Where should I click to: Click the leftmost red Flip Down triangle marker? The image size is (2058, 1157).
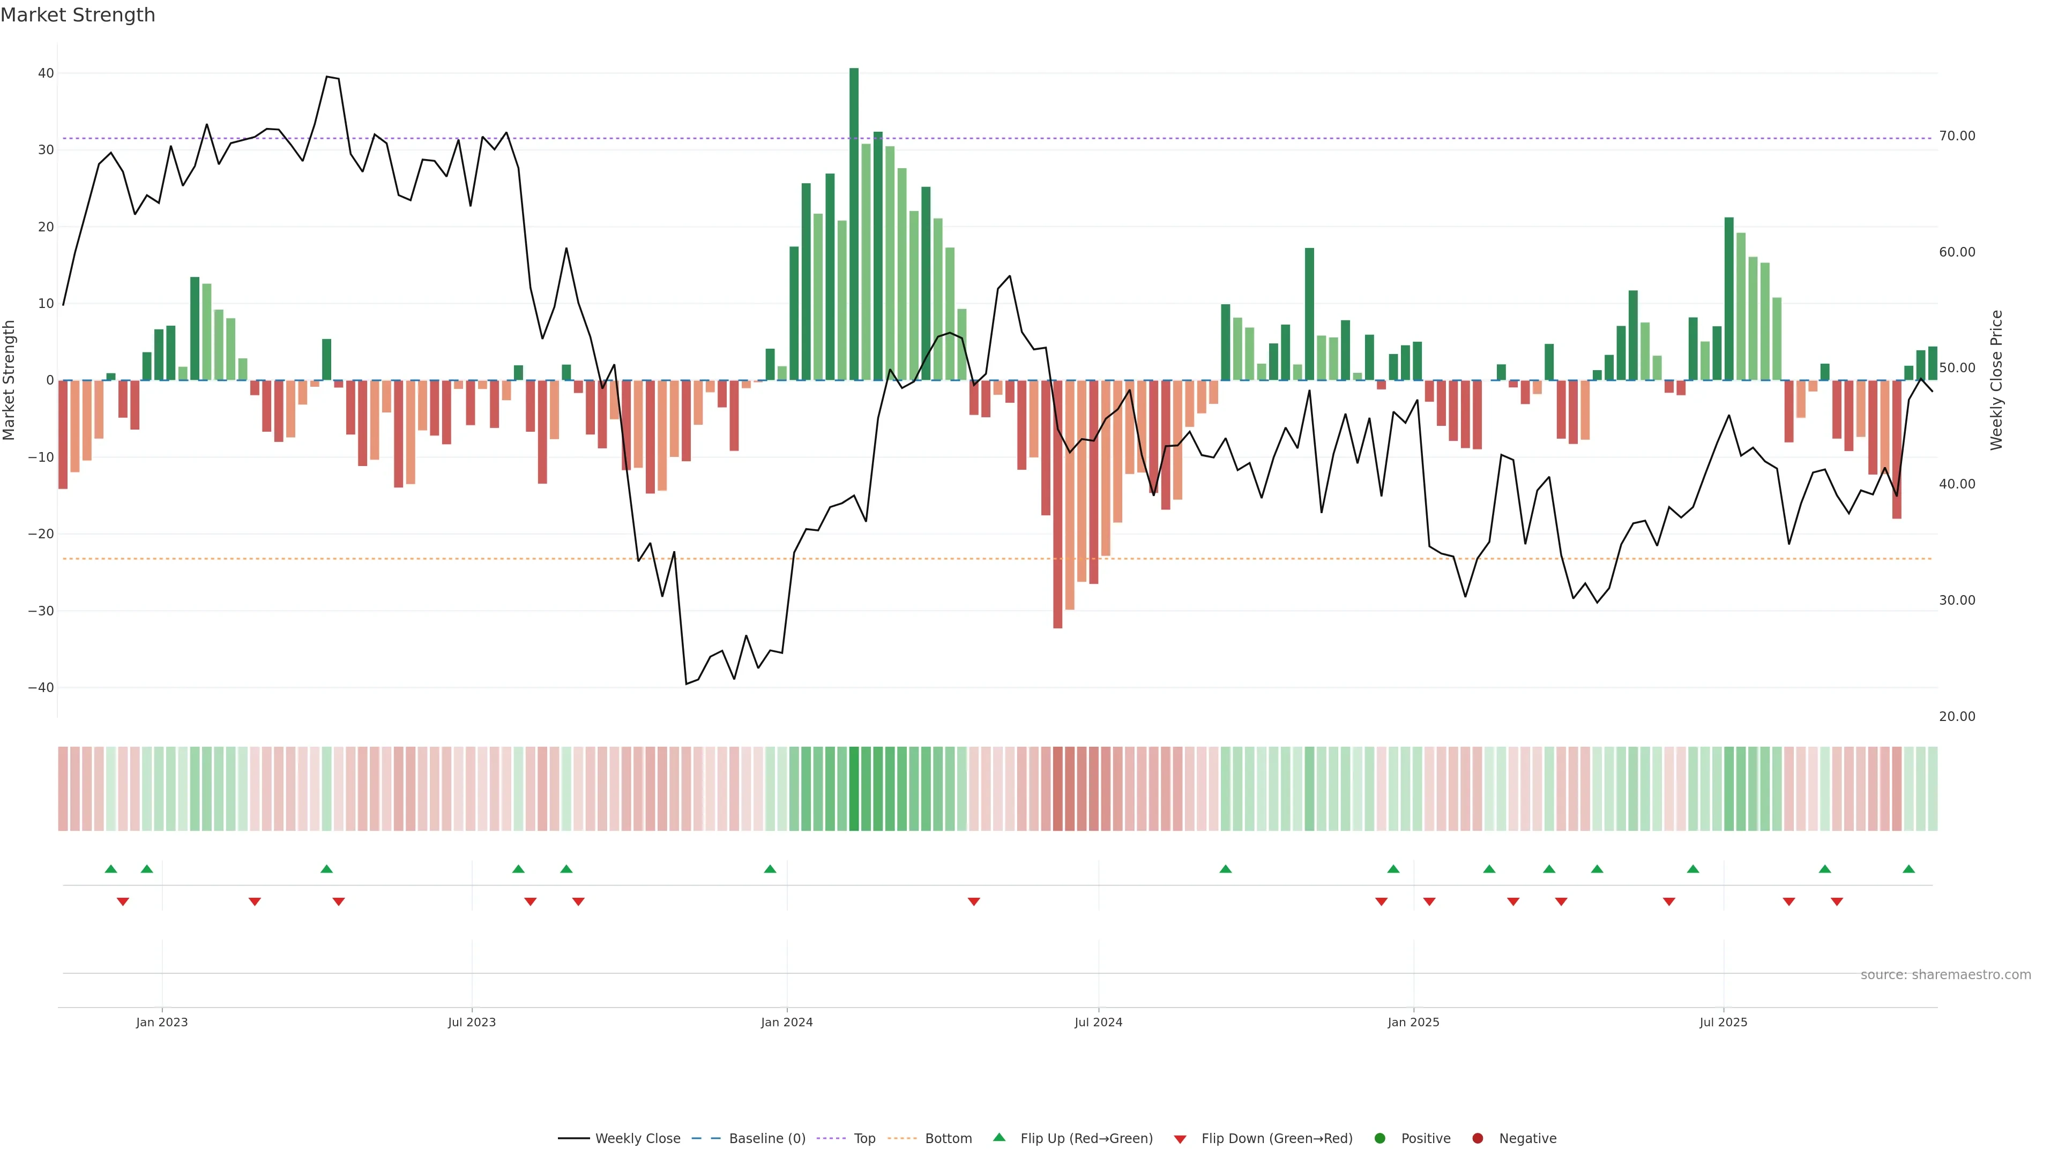tap(123, 901)
